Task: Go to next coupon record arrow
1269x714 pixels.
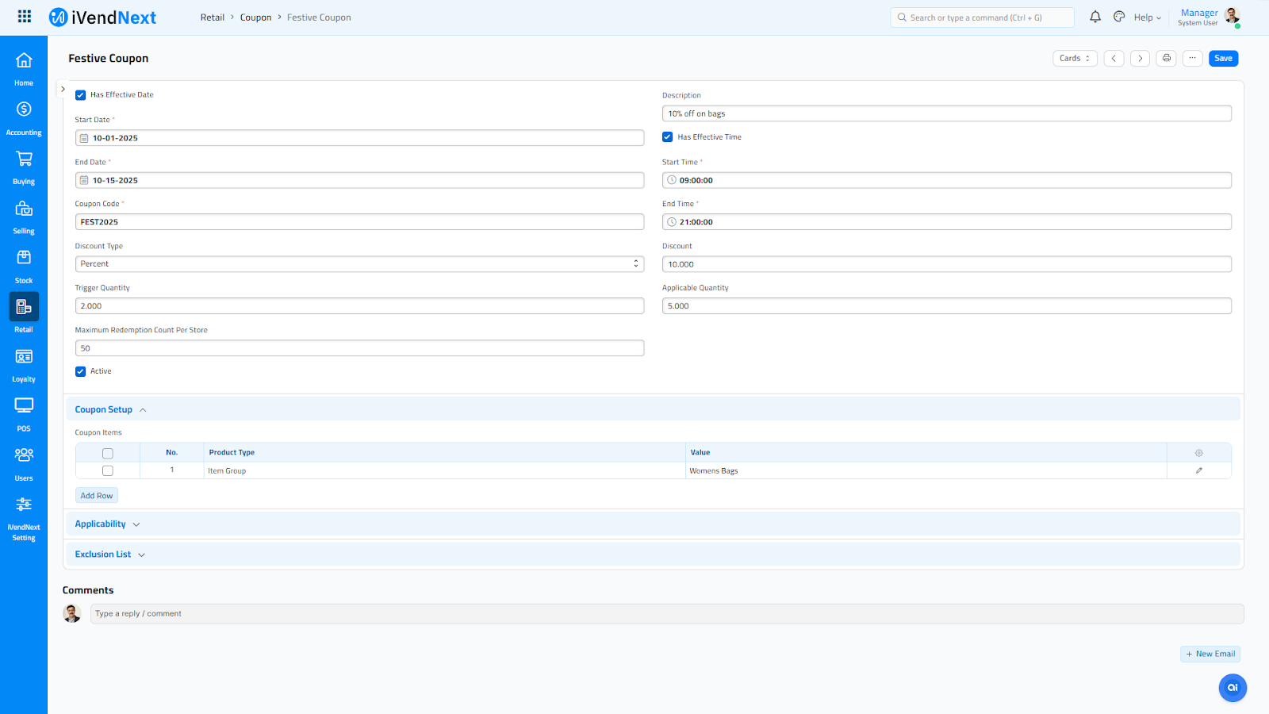Action: (x=1140, y=58)
